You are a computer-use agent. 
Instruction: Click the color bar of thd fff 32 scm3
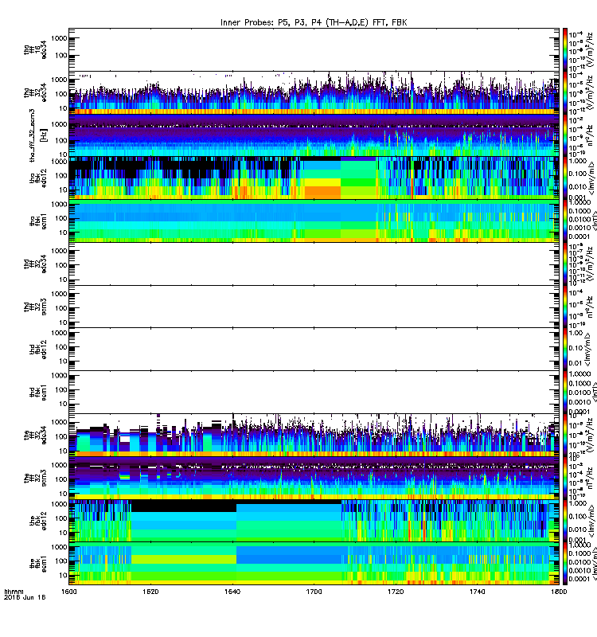(565, 307)
